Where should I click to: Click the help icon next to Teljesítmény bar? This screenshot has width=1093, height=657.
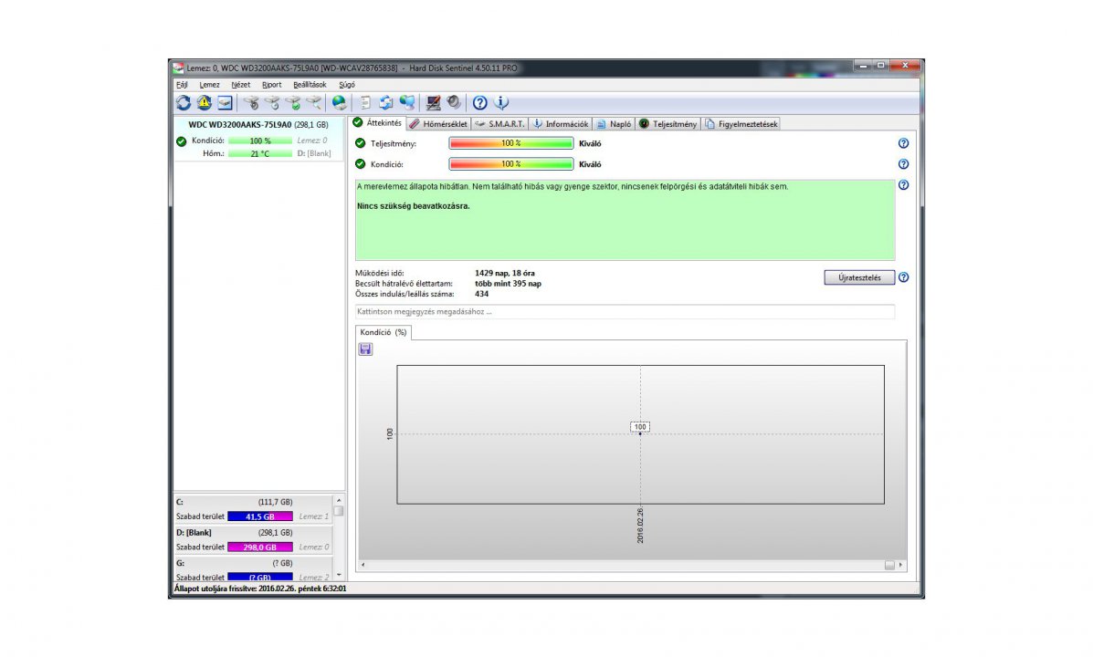coord(903,143)
